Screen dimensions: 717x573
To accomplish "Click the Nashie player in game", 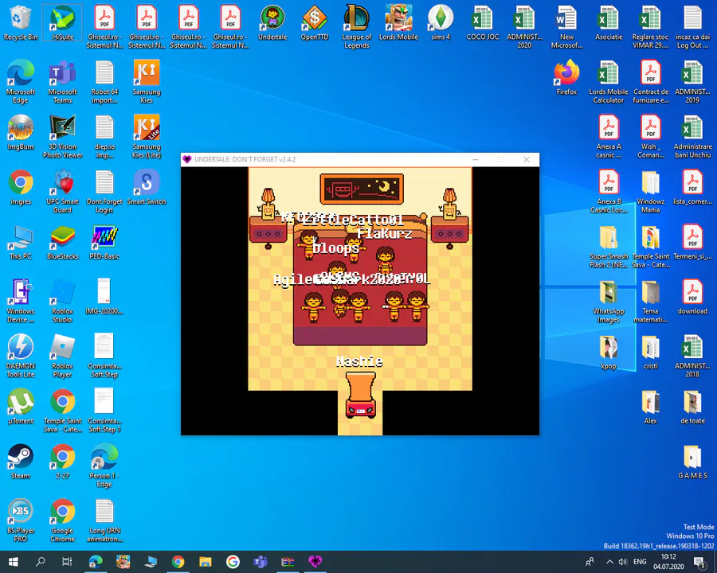I will point(360,395).
